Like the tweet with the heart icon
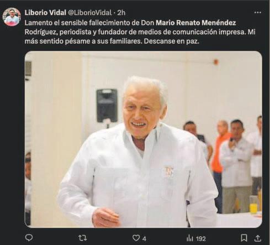Screen dimensions: 270x245 [136, 238]
